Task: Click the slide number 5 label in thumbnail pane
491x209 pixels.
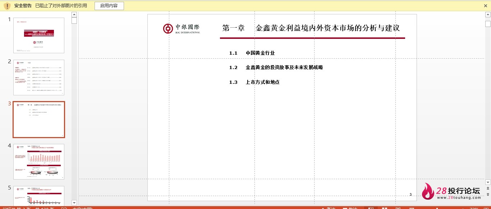Action: (10, 187)
